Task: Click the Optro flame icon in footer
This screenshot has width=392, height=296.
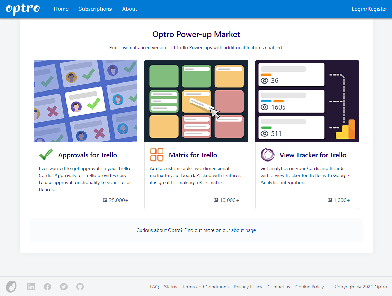Action: (11, 287)
